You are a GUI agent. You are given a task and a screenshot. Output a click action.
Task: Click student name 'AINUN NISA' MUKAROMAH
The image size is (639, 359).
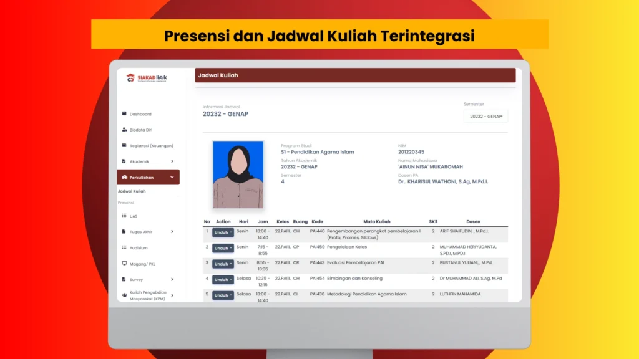(x=431, y=167)
